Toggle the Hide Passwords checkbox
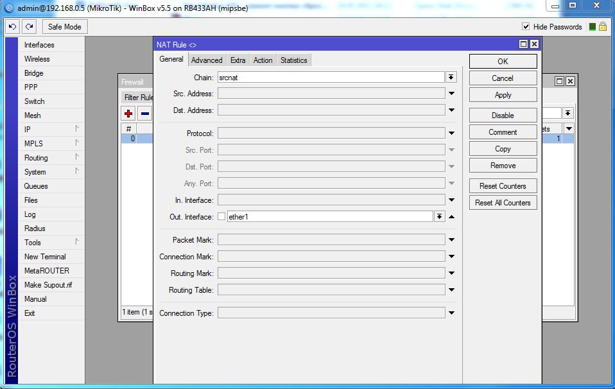The width and height of the screenshot is (615, 389). [x=526, y=27]
